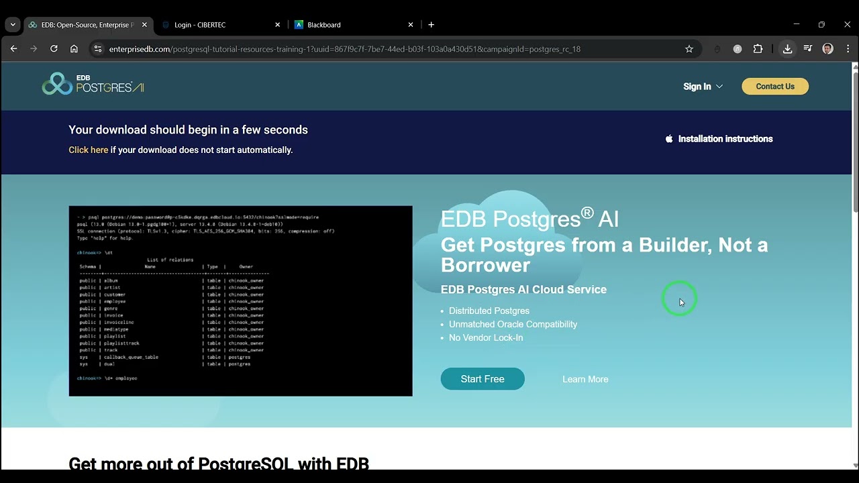This screenshot has width=859, height=483.
Task: Restore down the browser window
Action: pos(821,24)
